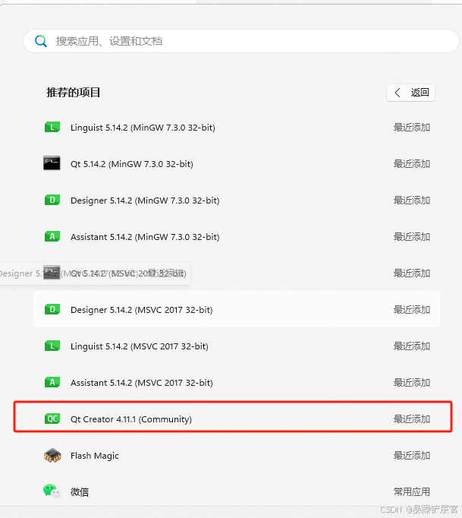The image size is (462, 518).
Task: Click 最近添加 on Linguist MinGW row
Action: [x=412, y=128]
